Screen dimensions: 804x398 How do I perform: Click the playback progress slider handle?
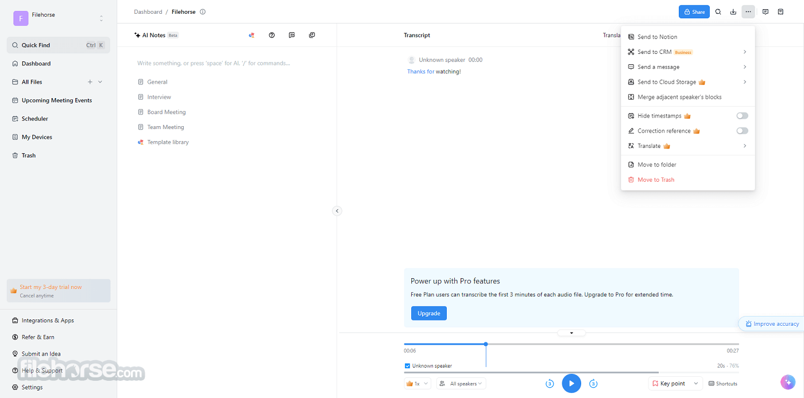click(x=486, y=344)
